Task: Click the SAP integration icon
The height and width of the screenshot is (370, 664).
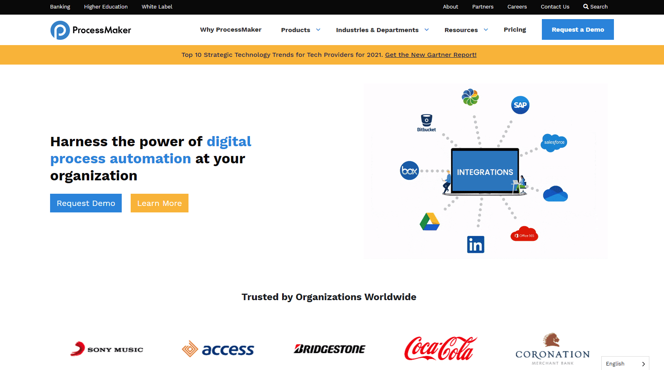Action: click(520, 105)
